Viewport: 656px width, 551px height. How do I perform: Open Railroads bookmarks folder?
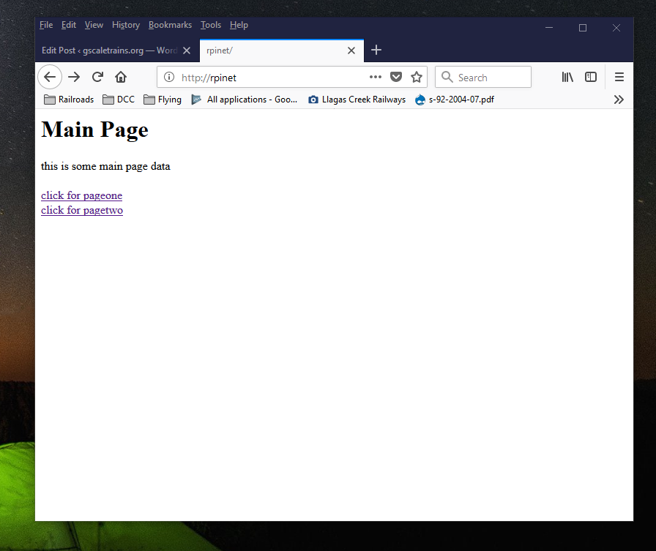click(69, 100)
